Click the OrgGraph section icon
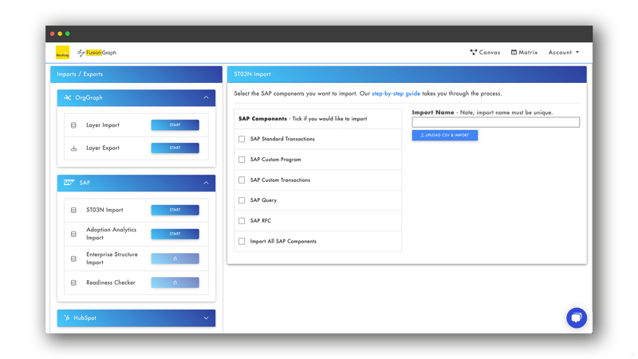This screenshot has height=359, width=638. pos(68,97)
